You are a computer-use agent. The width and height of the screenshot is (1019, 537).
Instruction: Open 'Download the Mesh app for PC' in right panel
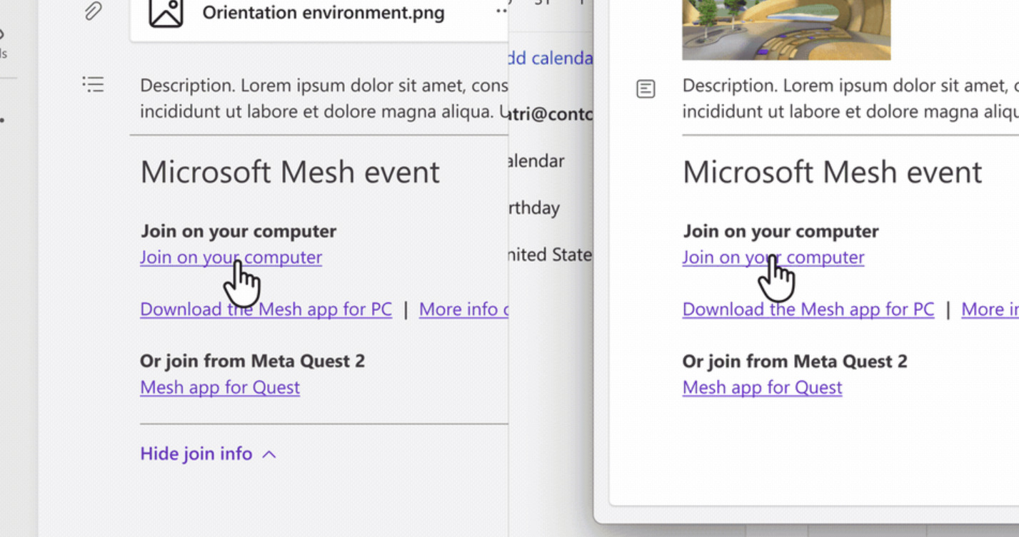[808, 310]
